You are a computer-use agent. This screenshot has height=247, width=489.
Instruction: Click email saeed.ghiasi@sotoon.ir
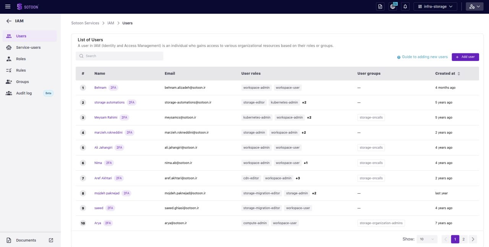182,208
